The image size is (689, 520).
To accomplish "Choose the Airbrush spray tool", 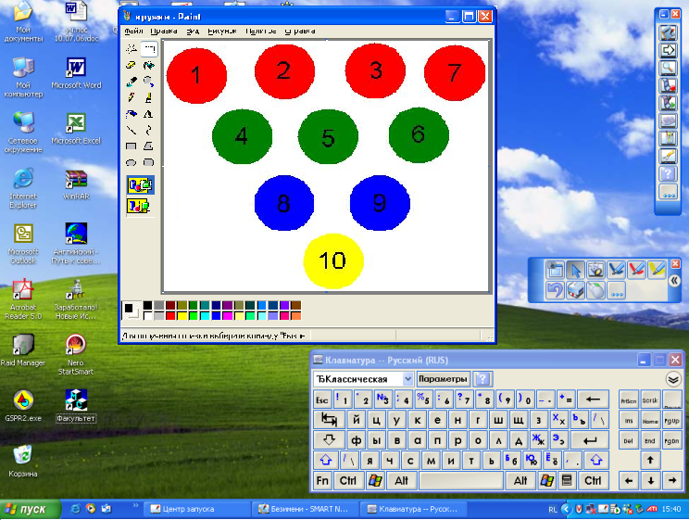I will point(131,114).
